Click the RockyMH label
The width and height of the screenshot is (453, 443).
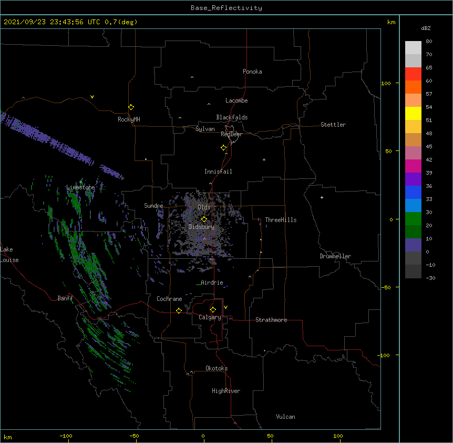129,119
